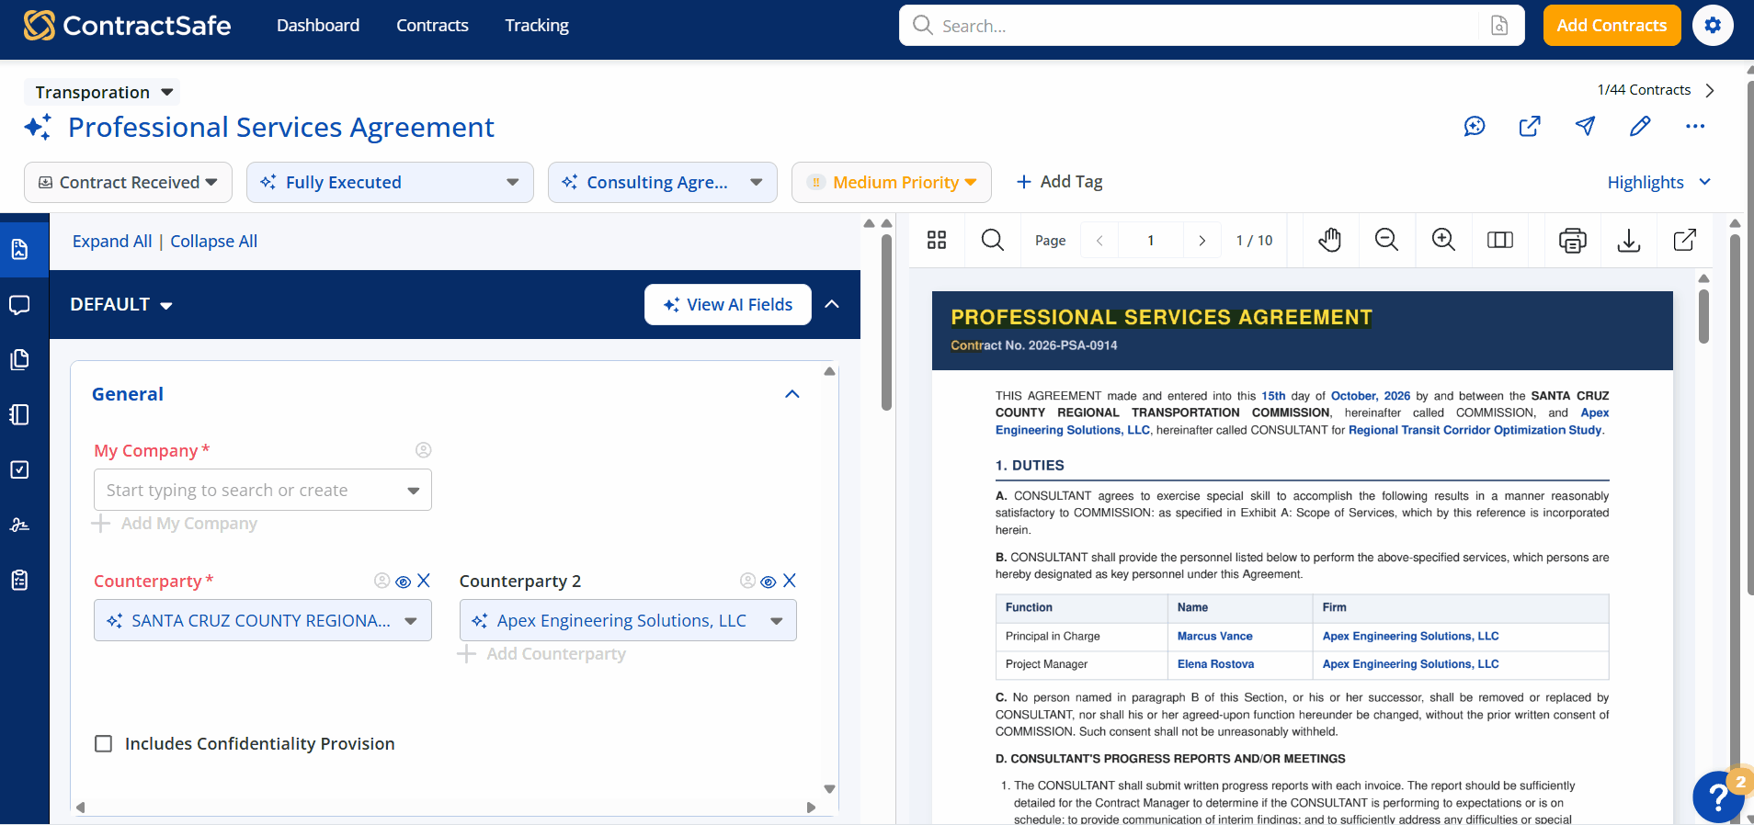The image size is (1754, 825).
Task: Click Expand All link
Action: point(112,241)
